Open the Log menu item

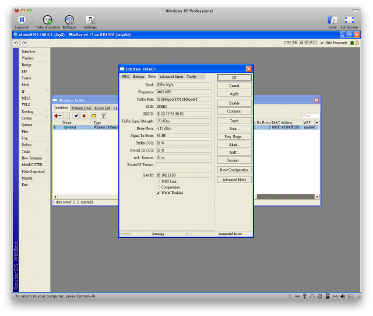24,138
